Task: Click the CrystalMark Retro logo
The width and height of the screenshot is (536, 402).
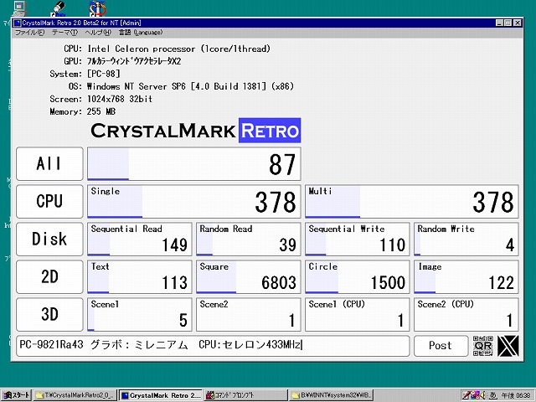Action: click(x=195, y=131)
